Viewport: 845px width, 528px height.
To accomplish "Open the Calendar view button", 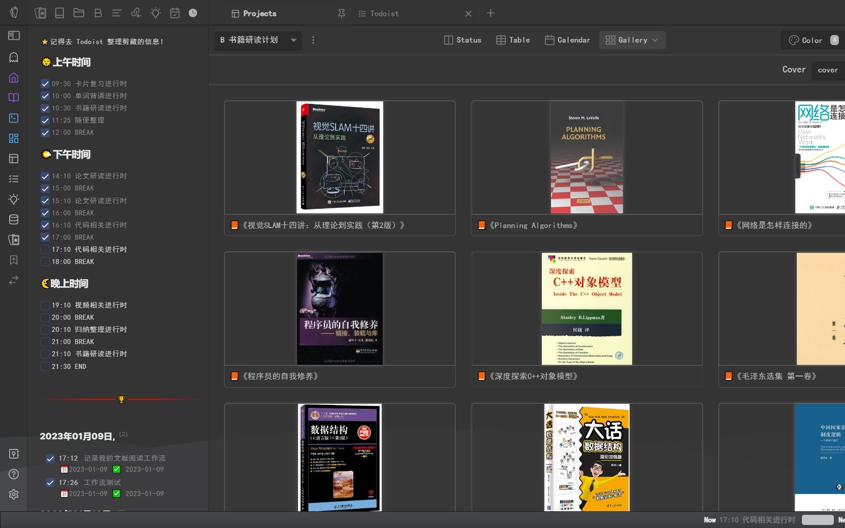I will click(567, 40).
